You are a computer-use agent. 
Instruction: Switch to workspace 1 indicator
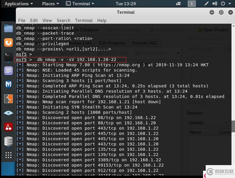(x=192, y=4)
